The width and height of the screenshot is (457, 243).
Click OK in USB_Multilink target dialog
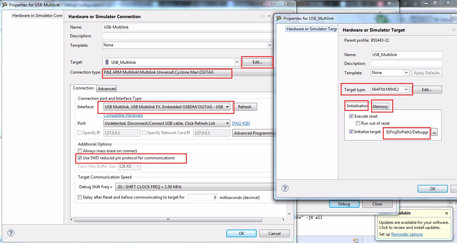click(433, 189)
